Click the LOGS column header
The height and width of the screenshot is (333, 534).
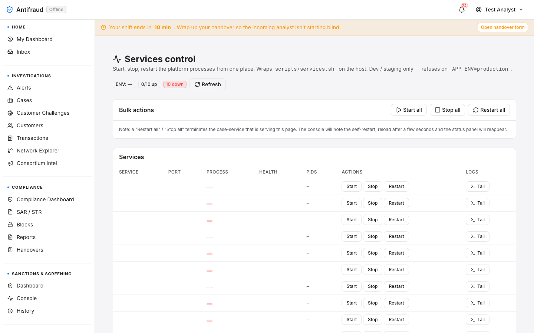[472, 172]
